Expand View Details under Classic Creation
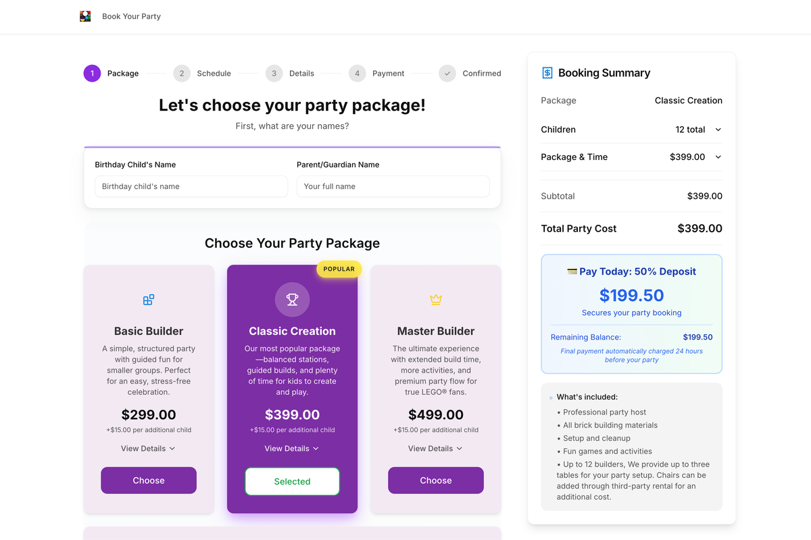The width and height of the screenshot is (811, 540). (292, 448)
